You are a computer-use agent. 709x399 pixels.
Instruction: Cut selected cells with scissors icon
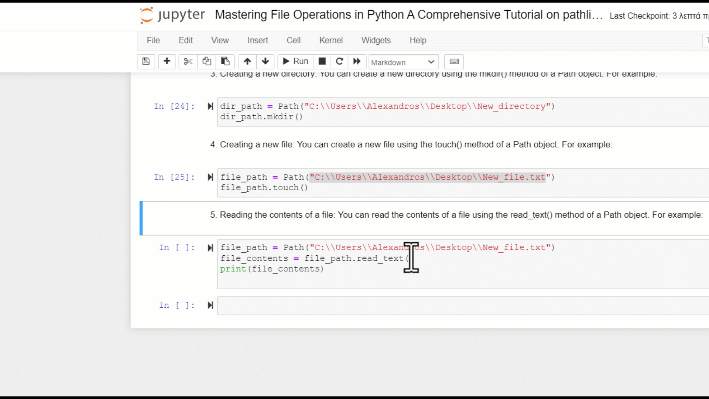[x=188, y=61]
